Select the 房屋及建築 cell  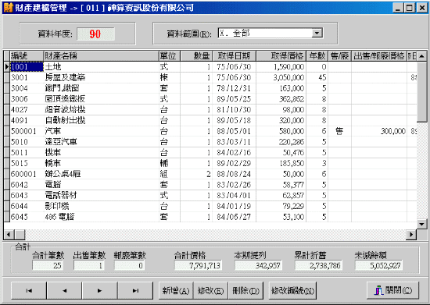point(101,77)
